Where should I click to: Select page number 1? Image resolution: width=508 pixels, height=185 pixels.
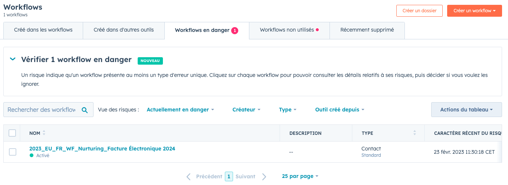tap(229, 176)
